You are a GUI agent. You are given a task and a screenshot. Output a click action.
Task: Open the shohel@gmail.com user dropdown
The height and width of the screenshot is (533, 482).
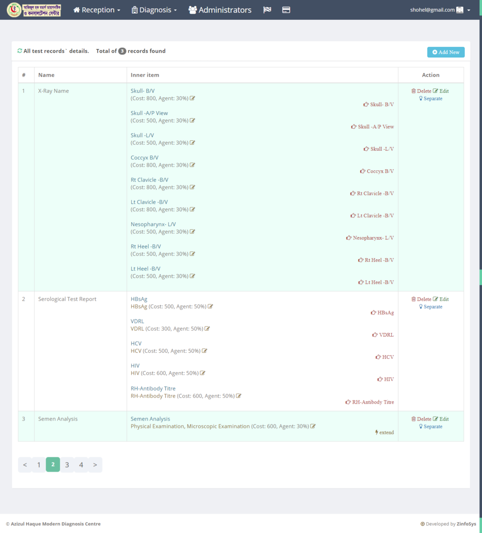440,10
